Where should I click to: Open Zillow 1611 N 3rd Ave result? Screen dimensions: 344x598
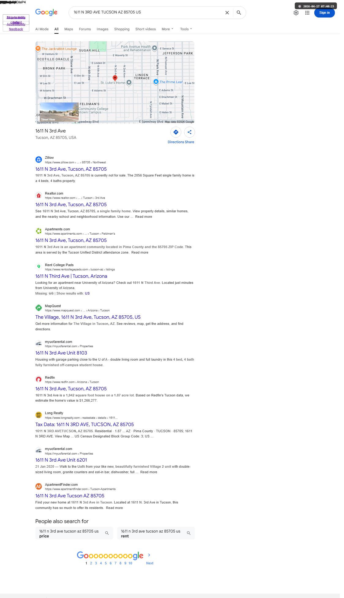71,169
